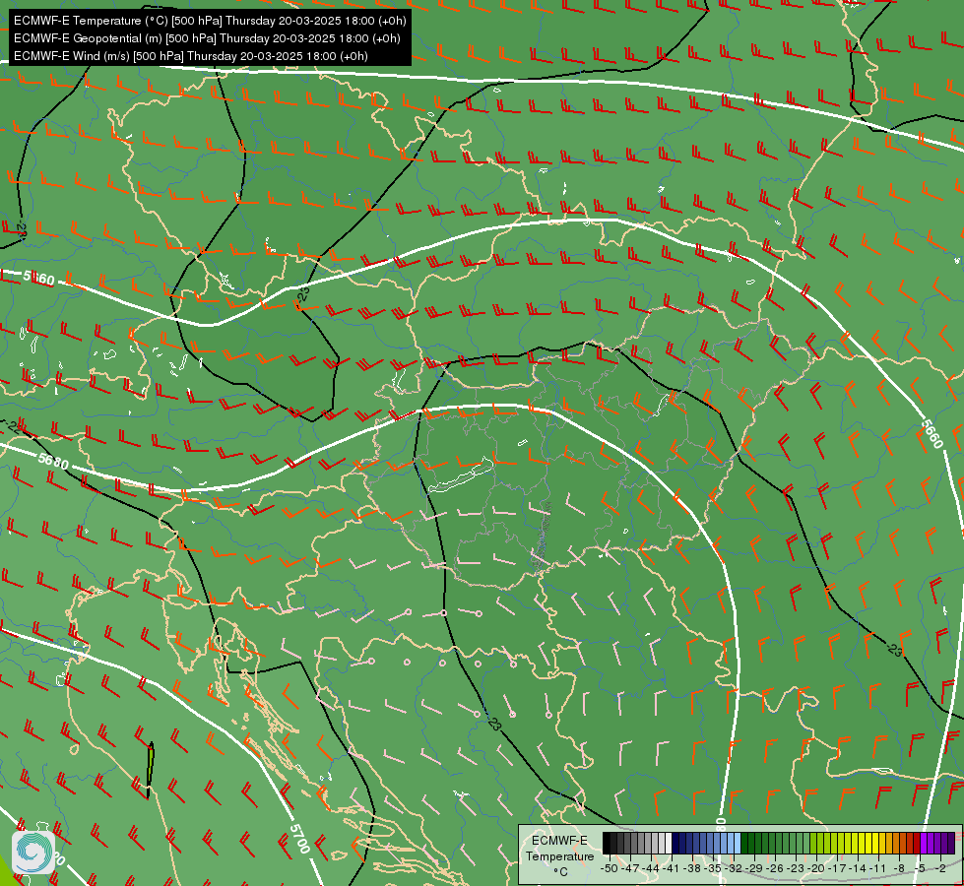The width and height of the screenshot is (964, 886).
Task: Select the ECMWF-E Wind 500 hPa title line
Action: pyautogui.click(x=191, y=56)
